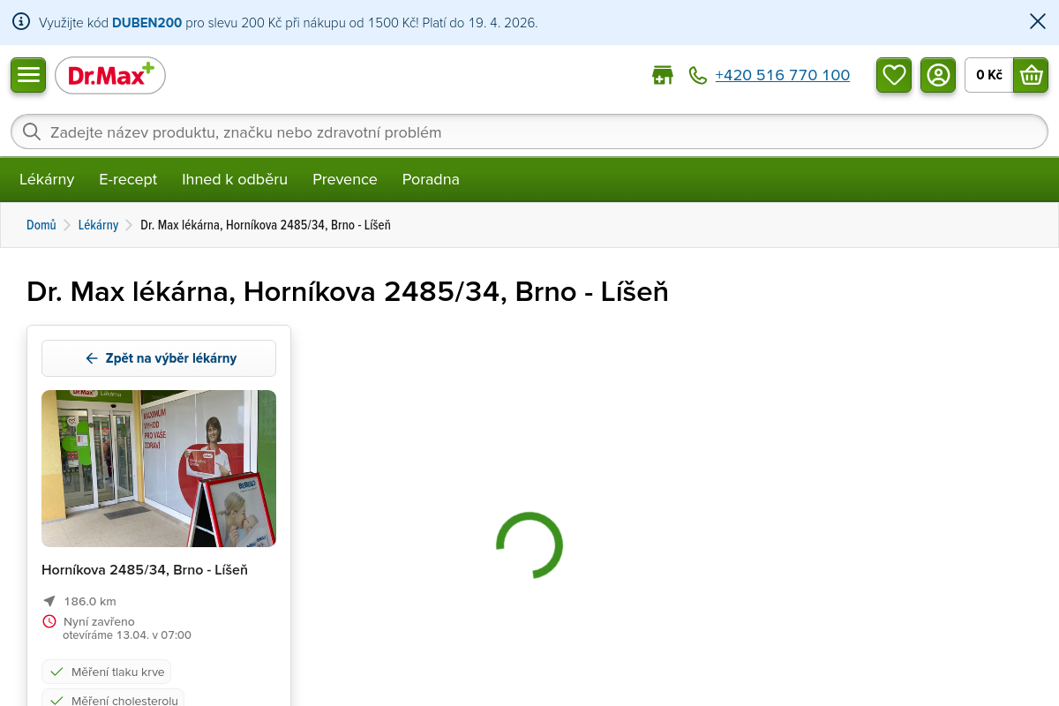Close the DUBEN200 promo banner
The image size is (1059, 706).
click(x=1038, y=22)
